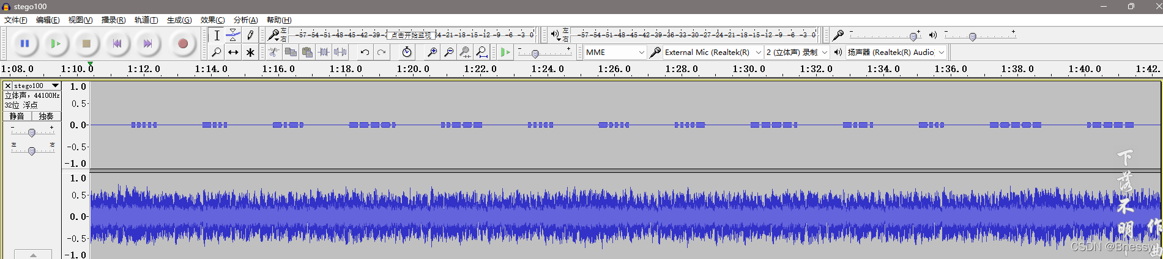Open the 轨道(T) menu
Screen dimensions: 1163x259
[146, 20]
